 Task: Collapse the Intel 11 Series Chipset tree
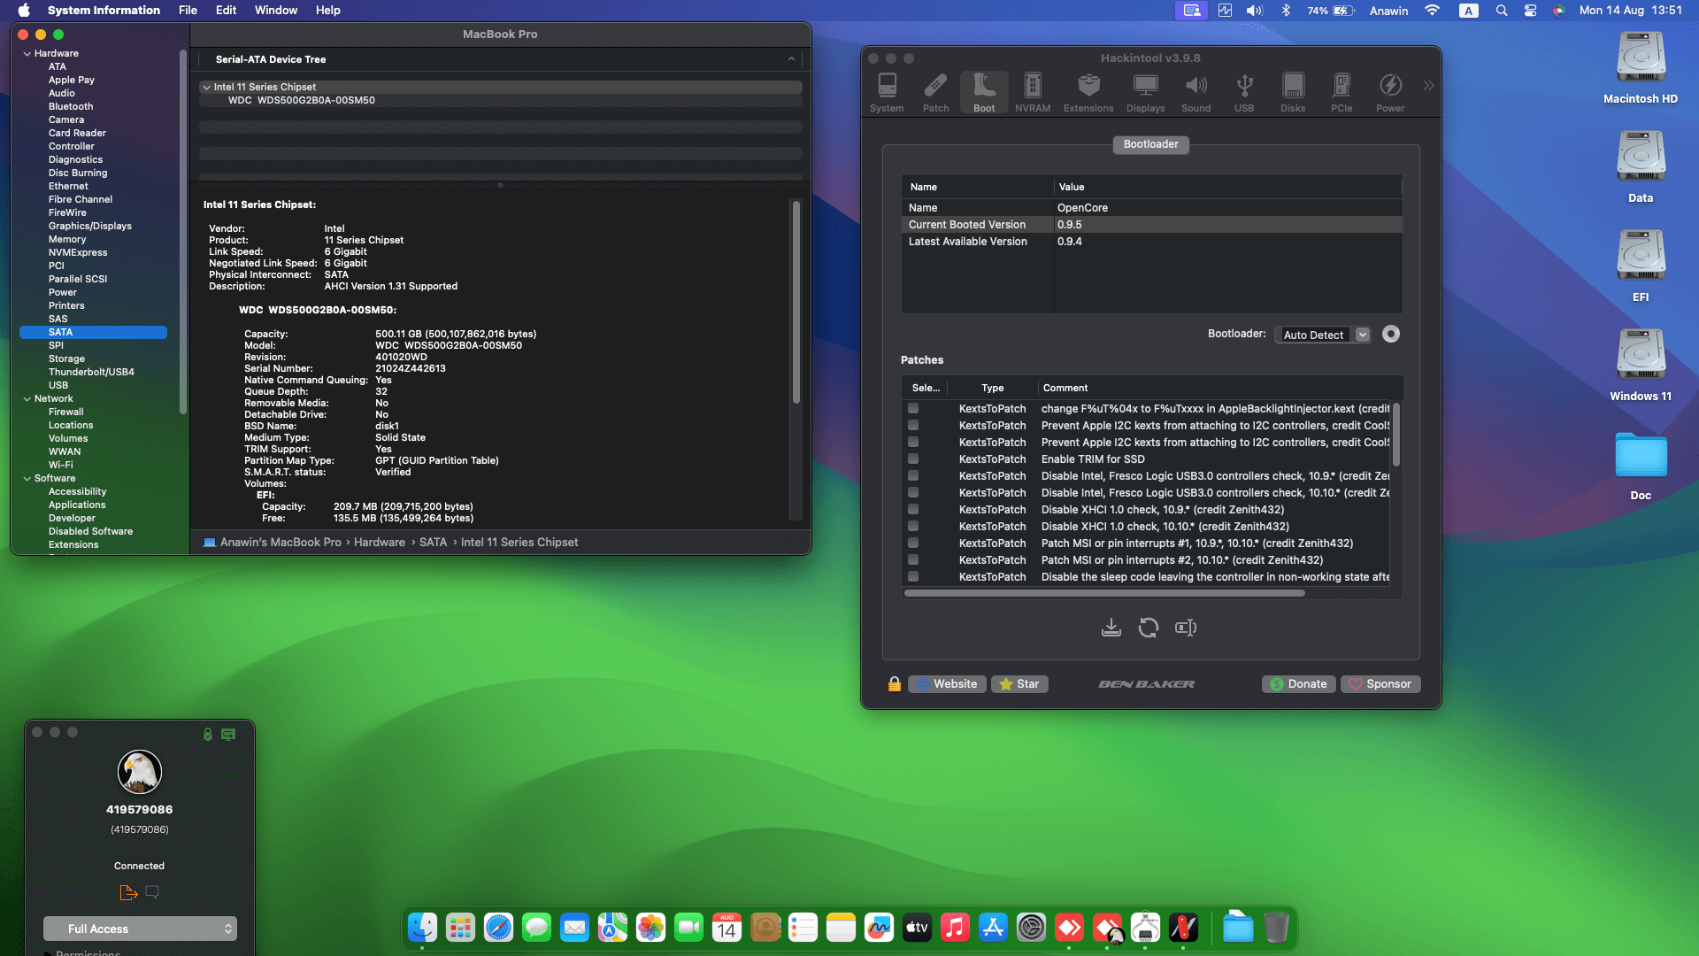click(206, 88)
